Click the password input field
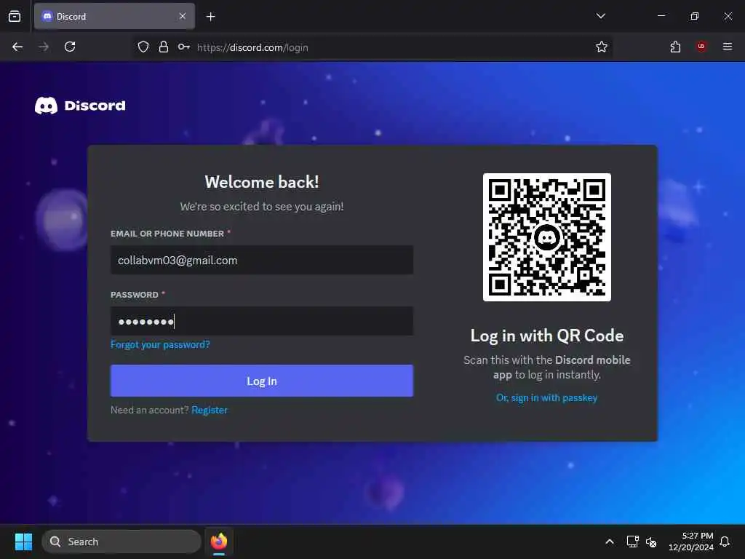The height and width of the screenshot is (559, 745). [x=262, y=321]
